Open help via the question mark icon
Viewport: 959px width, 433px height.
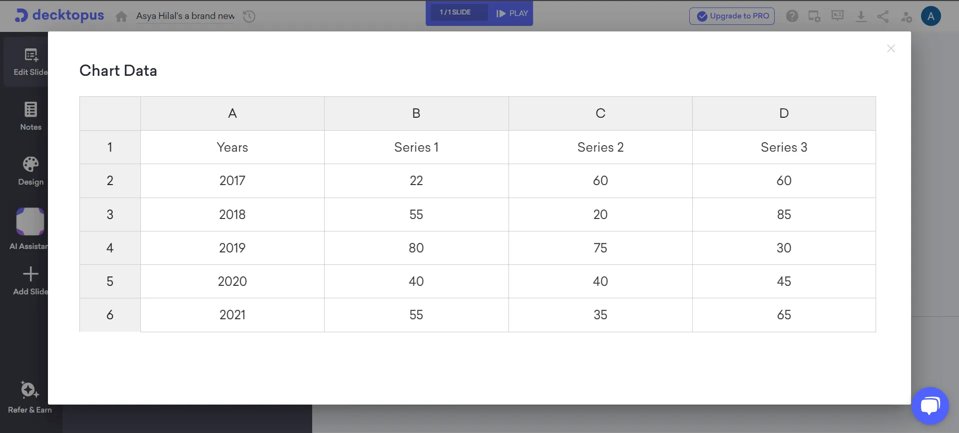[x=792, y=15]
